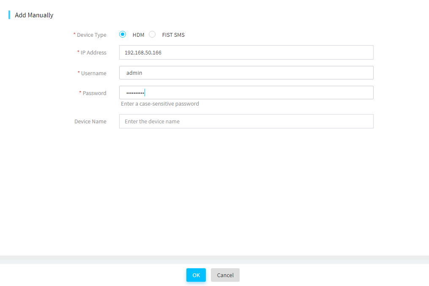Screen dimensions: 429x286
Task: Click into the Password field
Action: [246, 93]
